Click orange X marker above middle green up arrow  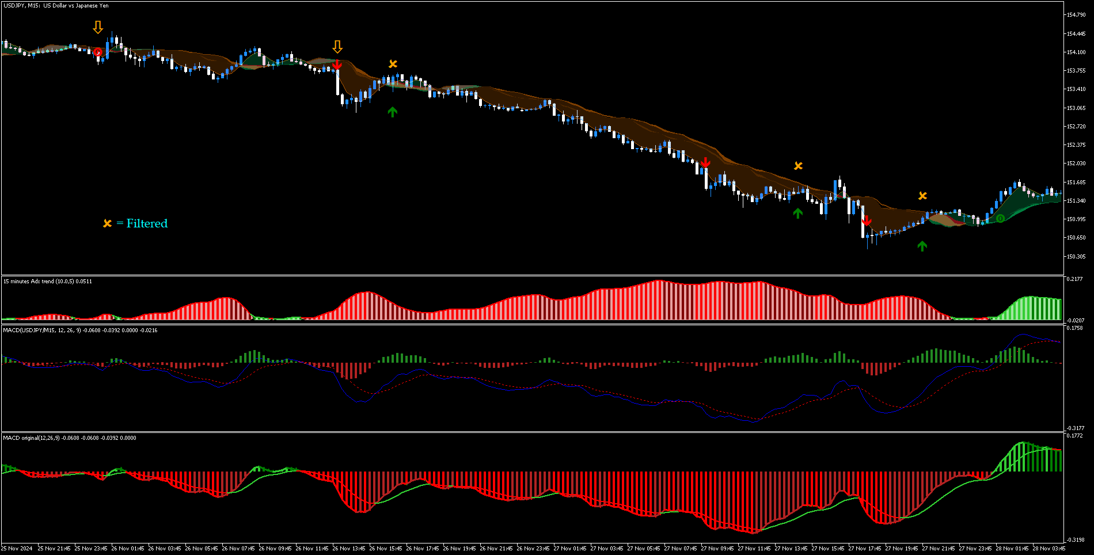[x=798, y=166]
